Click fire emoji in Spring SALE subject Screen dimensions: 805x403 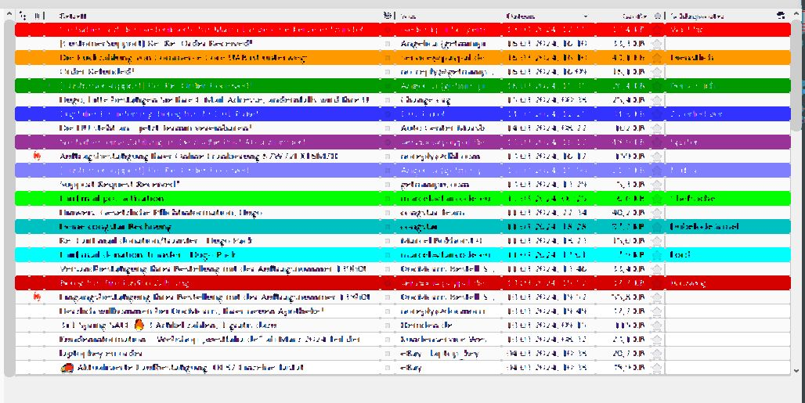point(139,325)
